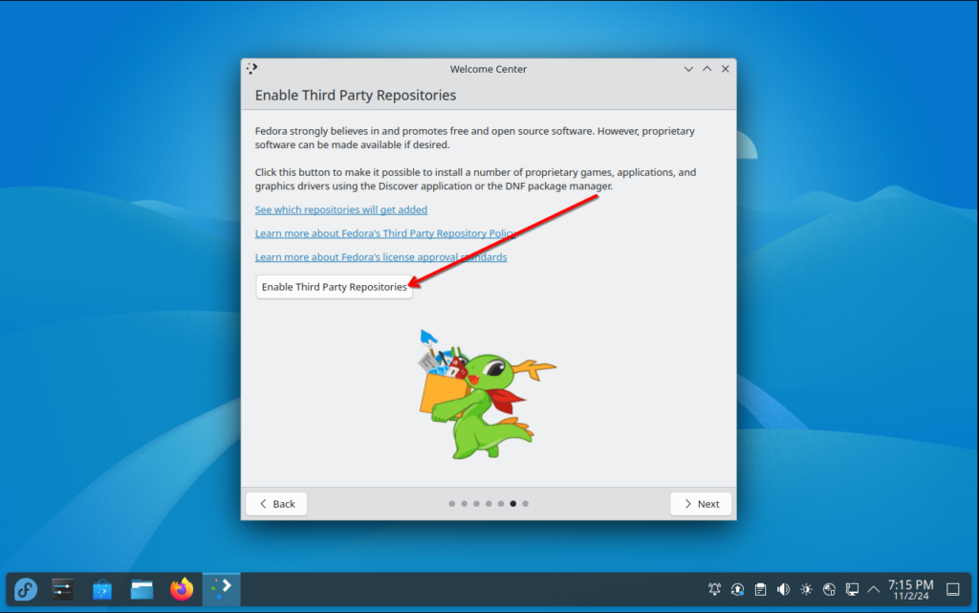Launch Firefox from the taskbar
This screenshot has width=979, height=613.
[182, 589]
